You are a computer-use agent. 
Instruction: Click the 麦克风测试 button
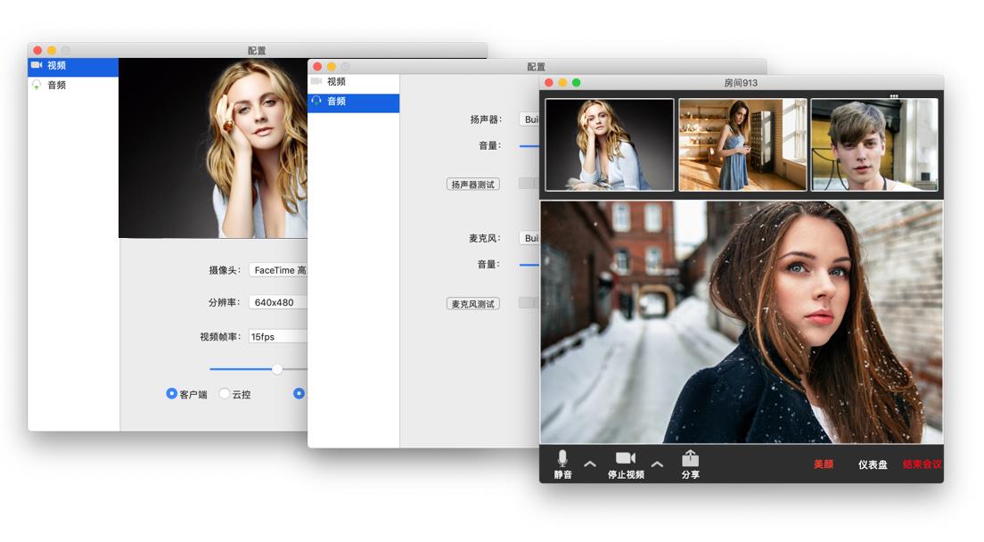tap(472, 304)
